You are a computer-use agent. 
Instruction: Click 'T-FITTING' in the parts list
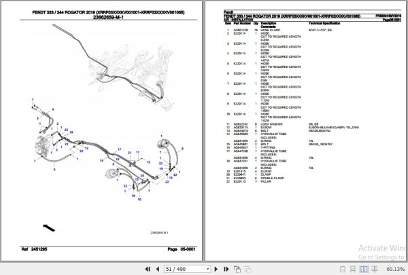268,147
